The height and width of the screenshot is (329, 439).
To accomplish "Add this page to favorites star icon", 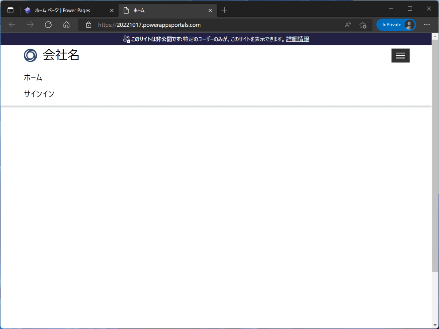I will point(363,25).
